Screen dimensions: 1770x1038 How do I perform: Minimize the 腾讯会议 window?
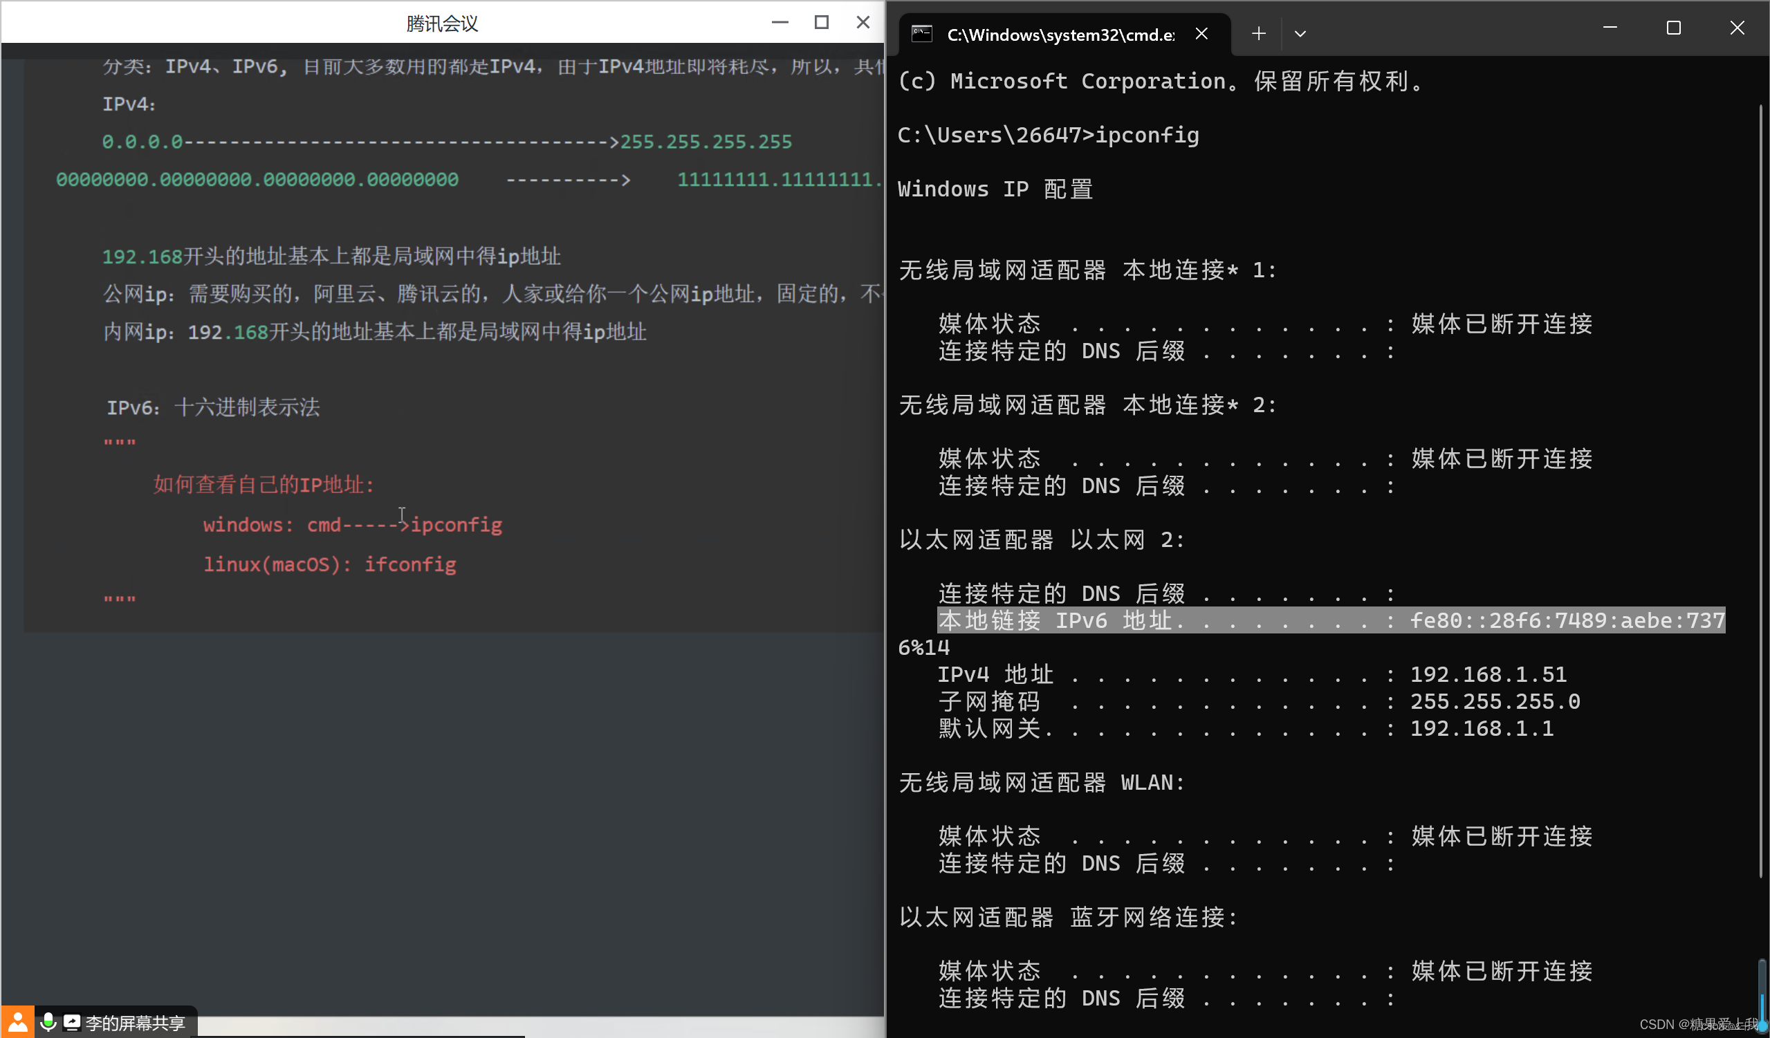pyautogui.click(x=780, y=22)
